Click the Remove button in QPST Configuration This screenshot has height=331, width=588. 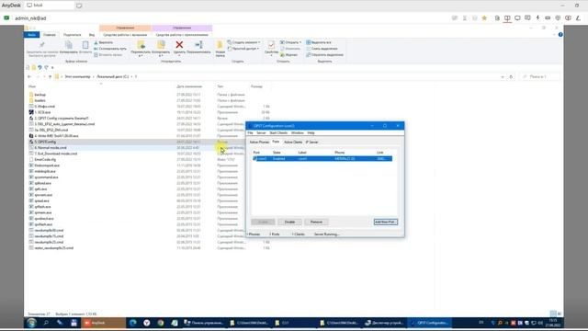coord(316,222)
